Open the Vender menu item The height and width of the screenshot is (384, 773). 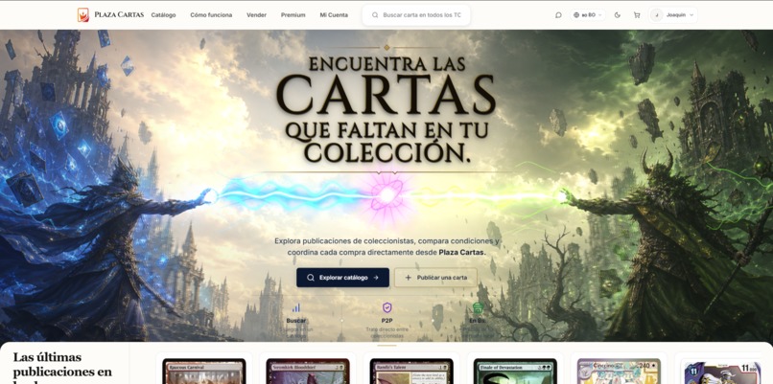pyautogui.click(x=256, y=15)
